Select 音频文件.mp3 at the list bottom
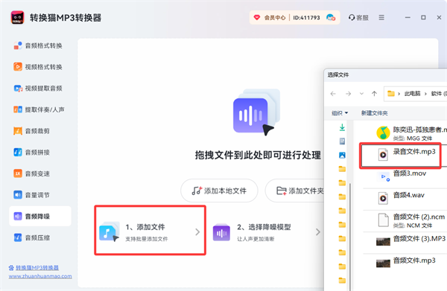The width and height of the screenshot is (447, 291). pyautogui.click(x=405, y=263)
